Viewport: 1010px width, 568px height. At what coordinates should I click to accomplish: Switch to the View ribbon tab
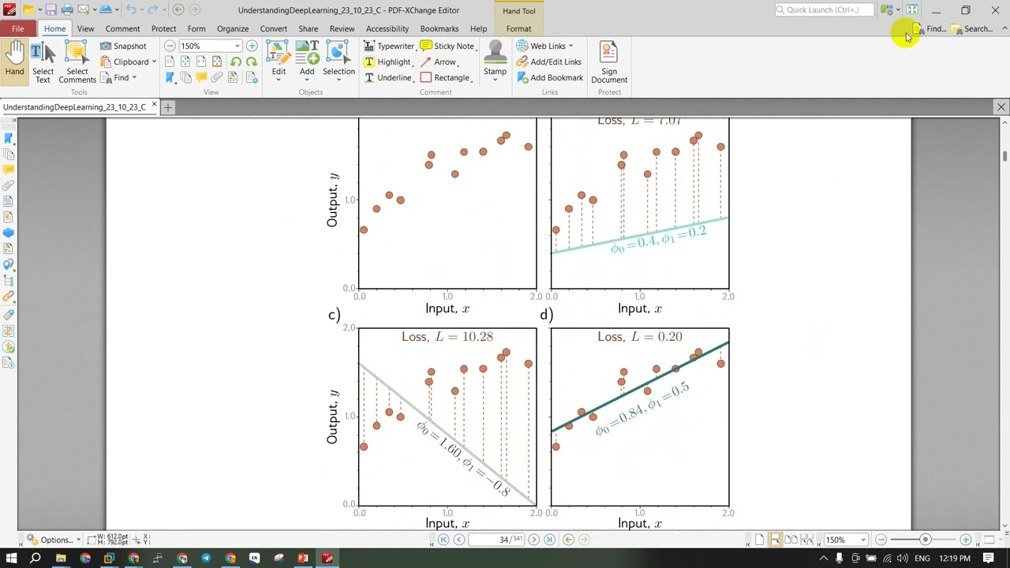click(85, 28)
